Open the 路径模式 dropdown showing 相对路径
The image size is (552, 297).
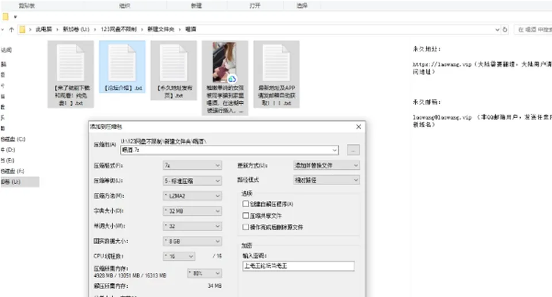coord(327,180)
